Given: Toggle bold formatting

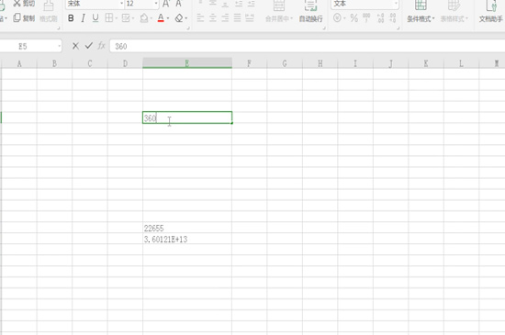Looking at the screenshot, I should 71,18.
